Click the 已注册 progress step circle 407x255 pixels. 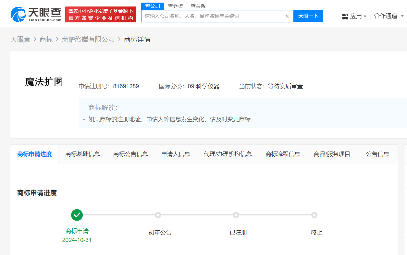[236, 215]
